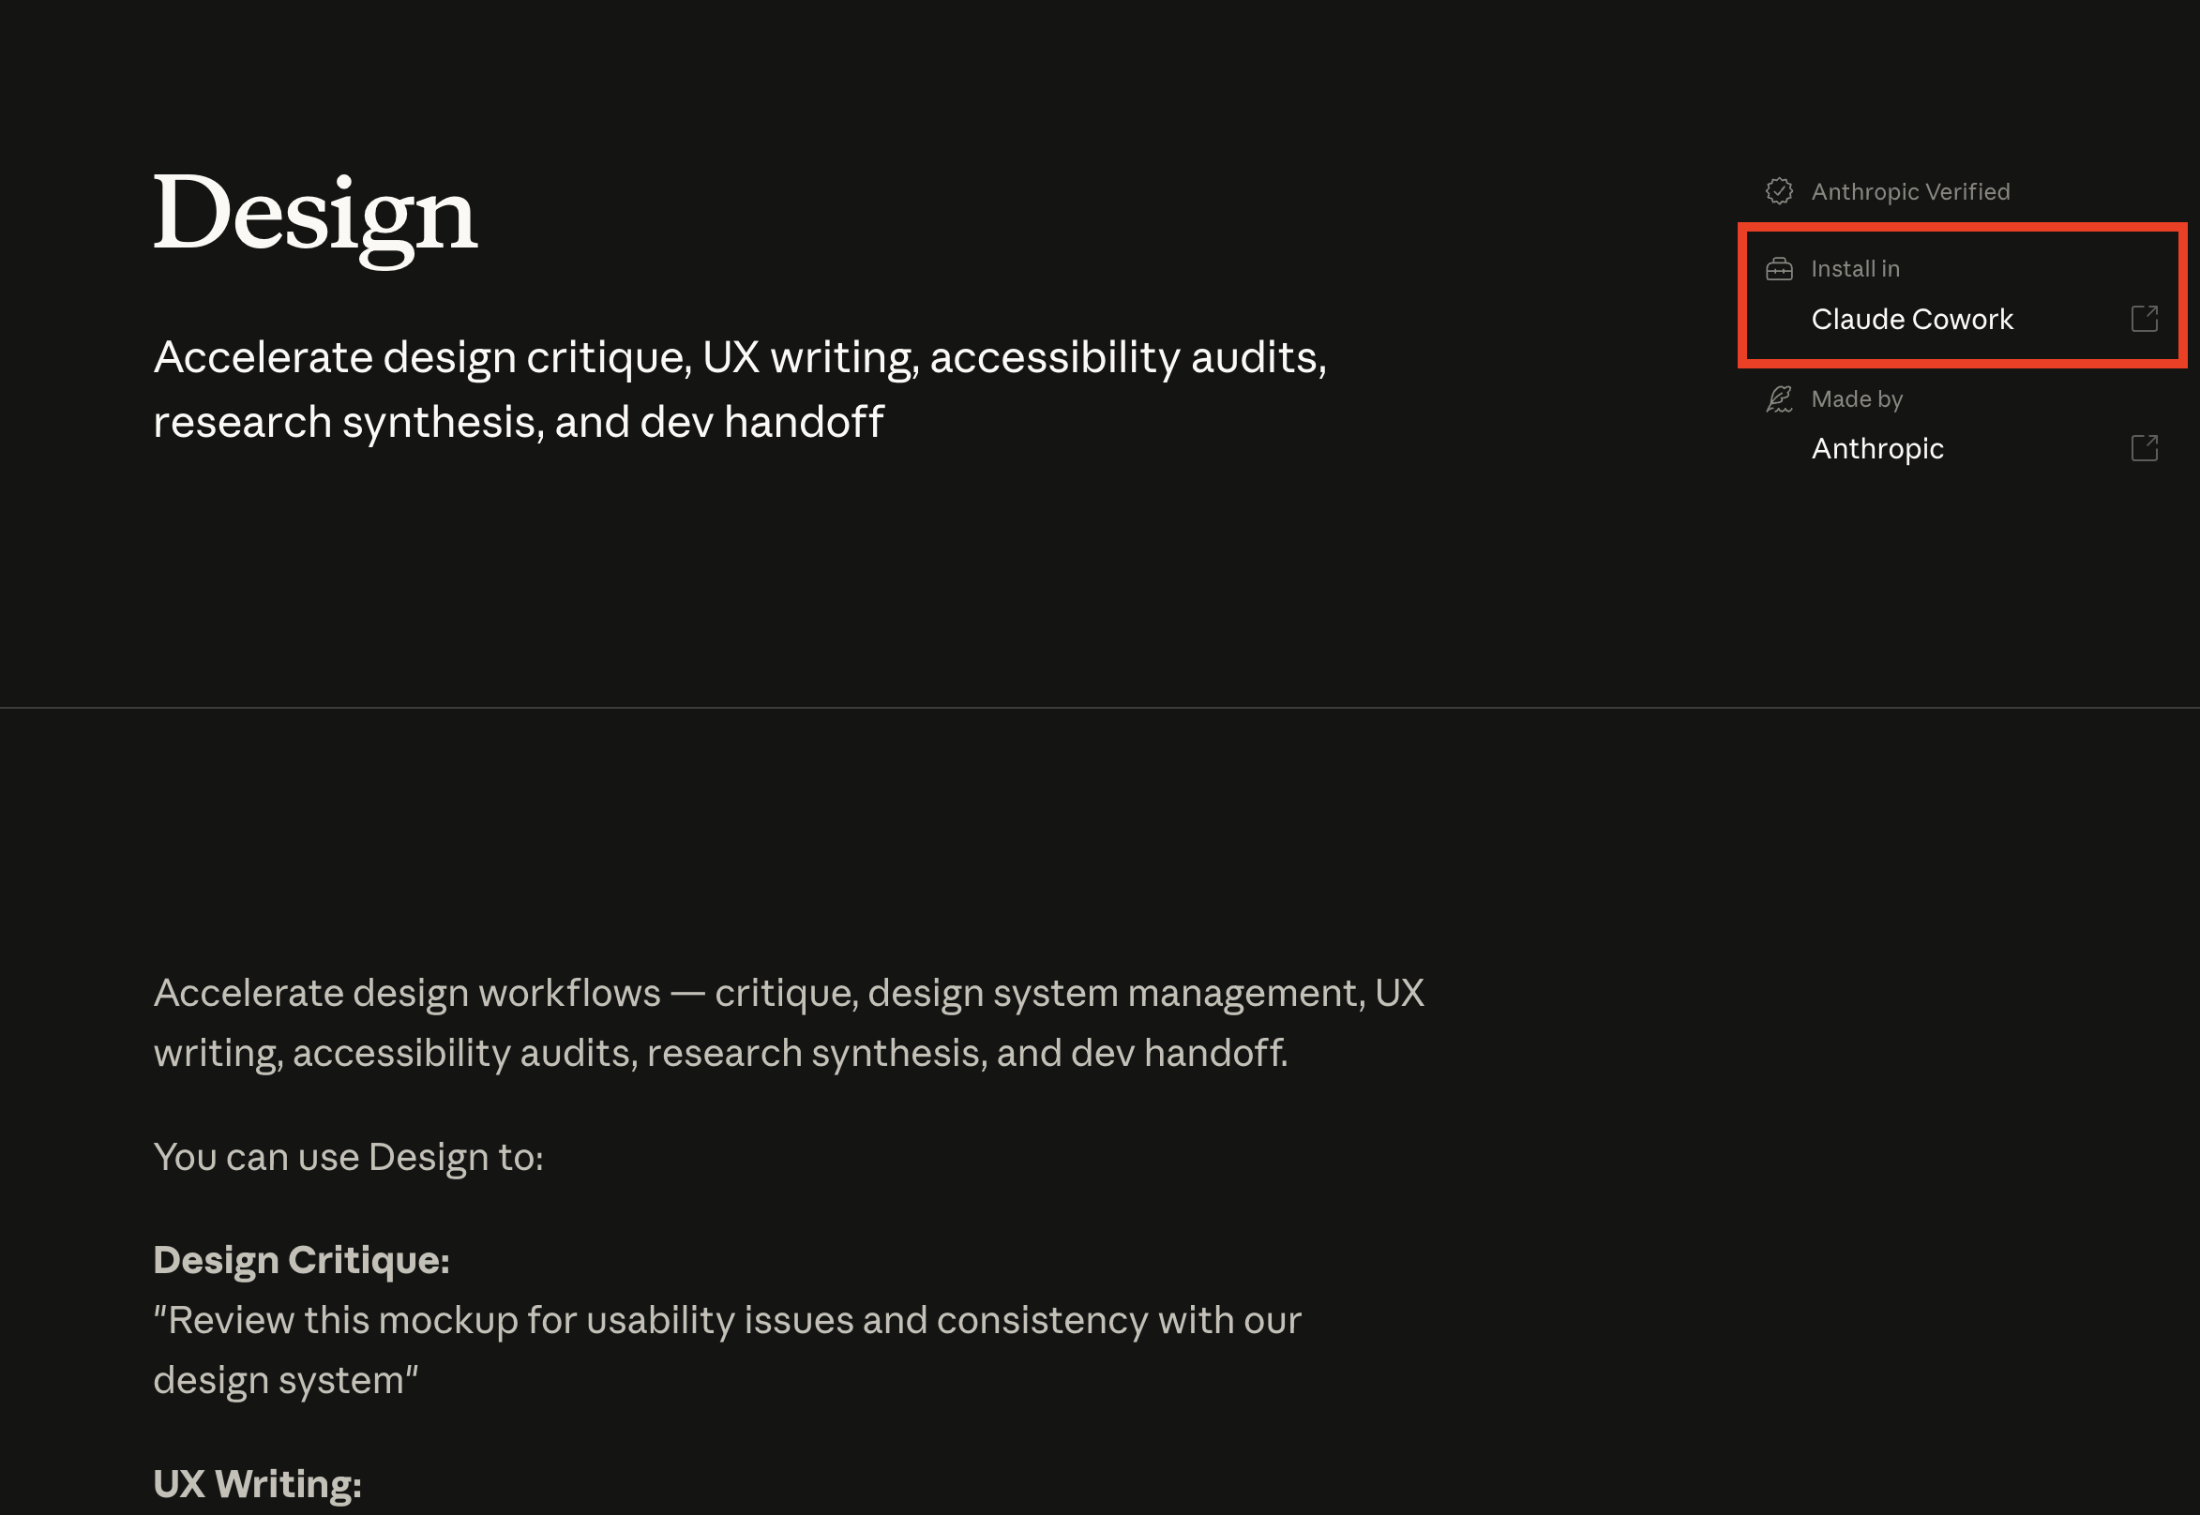Click the UX Writing heading
Viewport: 2200px width, 1515px height.
(257, 1484)
